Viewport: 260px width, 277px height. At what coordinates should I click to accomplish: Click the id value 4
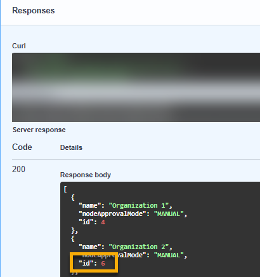coord(103,222)
